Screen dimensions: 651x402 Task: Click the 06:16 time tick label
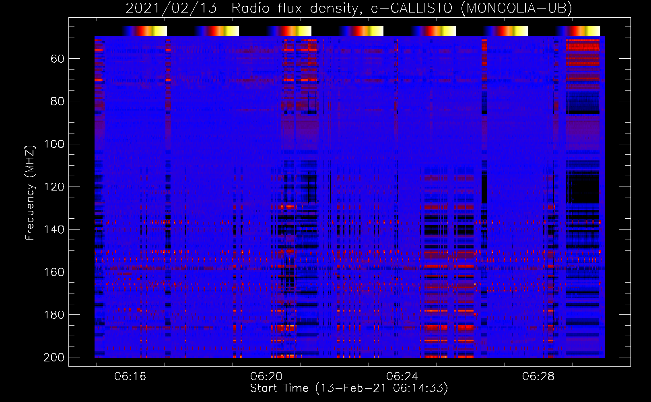(130, 377)
